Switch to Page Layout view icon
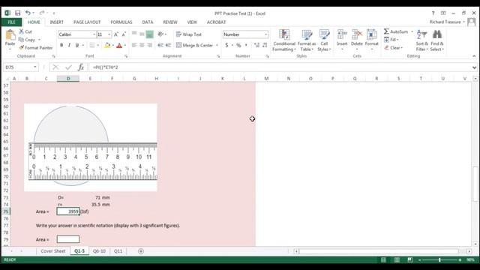 tap(397, 260)
